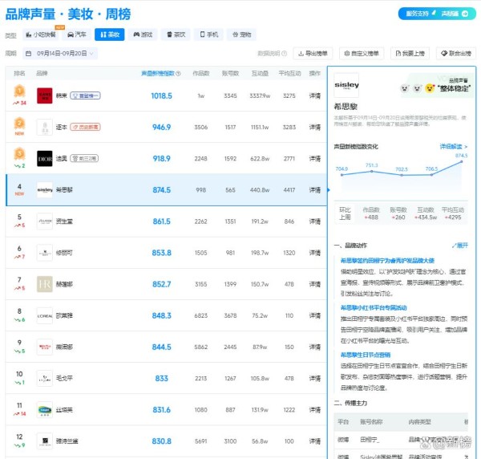
Task: Click the 雅诗兰黛 logo in row 12
Action: (x=44, y=441)
